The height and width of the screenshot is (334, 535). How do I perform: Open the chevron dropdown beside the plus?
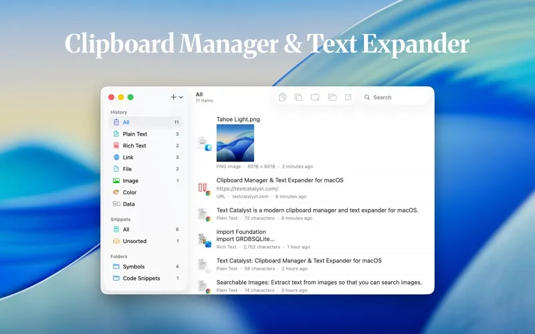click(181, 97)
